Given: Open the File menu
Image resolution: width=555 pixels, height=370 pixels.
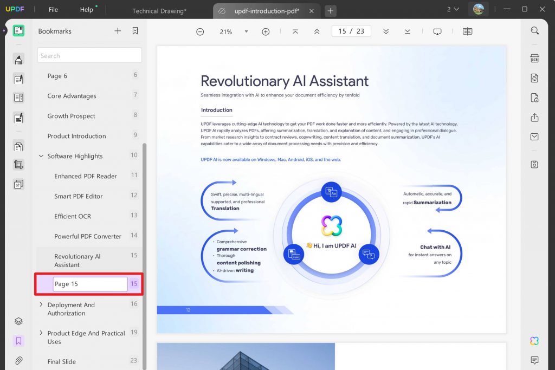Looking at the screenshot, I should pyautogui.click(x=53, y=9).
